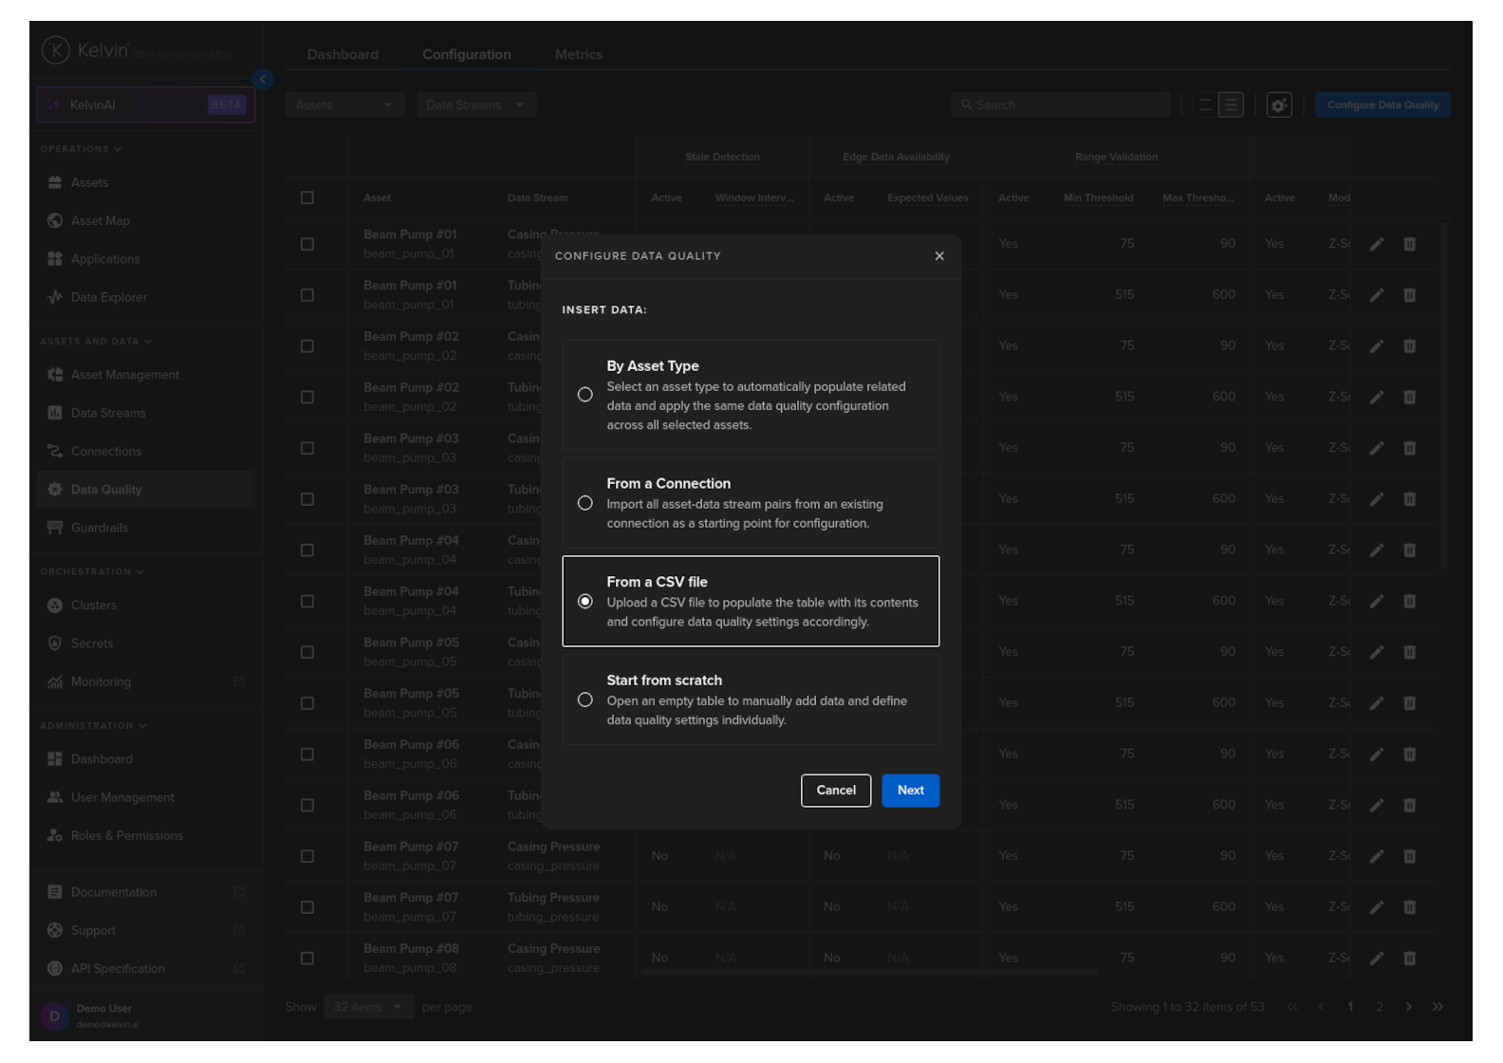Click the Guardrails sidebar icon

(55, 528)
